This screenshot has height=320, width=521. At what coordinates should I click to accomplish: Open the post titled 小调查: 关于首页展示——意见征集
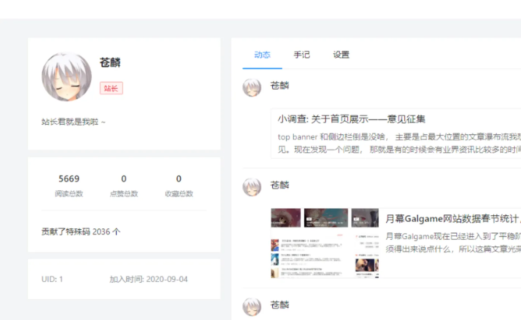351,119
